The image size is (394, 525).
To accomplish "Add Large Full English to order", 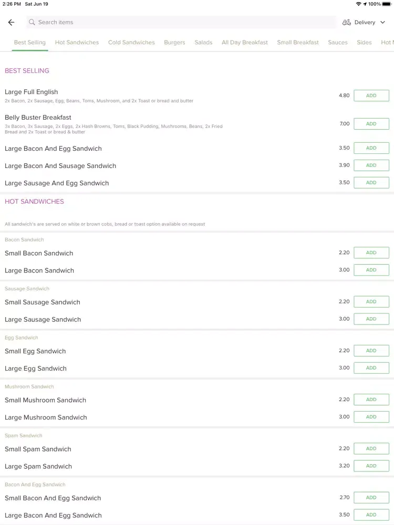I will click(371, 96).
